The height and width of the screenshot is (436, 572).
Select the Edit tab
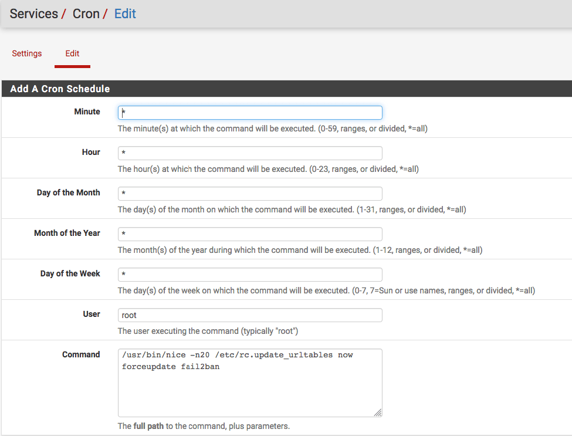72,53
